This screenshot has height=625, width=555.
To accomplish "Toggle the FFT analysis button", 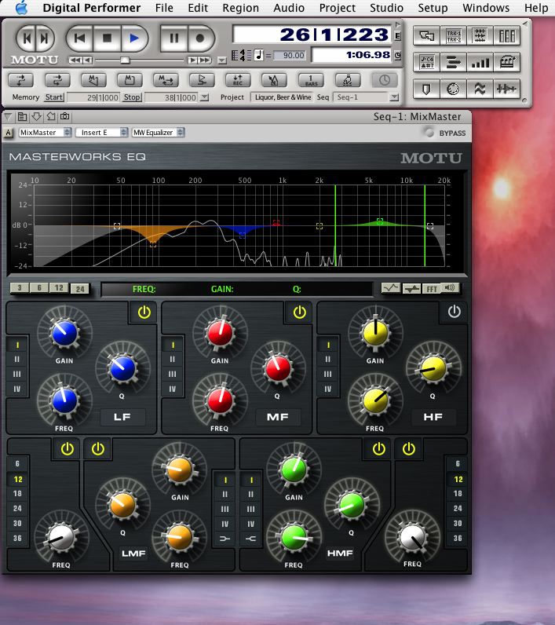I will point(432,288).
